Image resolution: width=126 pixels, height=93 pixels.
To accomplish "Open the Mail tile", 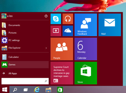I will (110, 25).
